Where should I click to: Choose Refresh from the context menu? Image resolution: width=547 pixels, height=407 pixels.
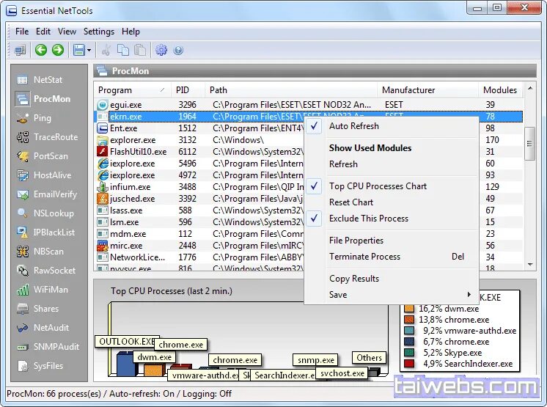coord(392,164)
